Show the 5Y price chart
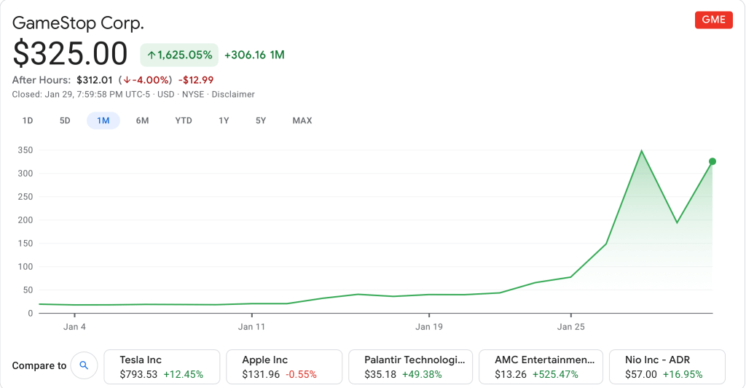 261,120
